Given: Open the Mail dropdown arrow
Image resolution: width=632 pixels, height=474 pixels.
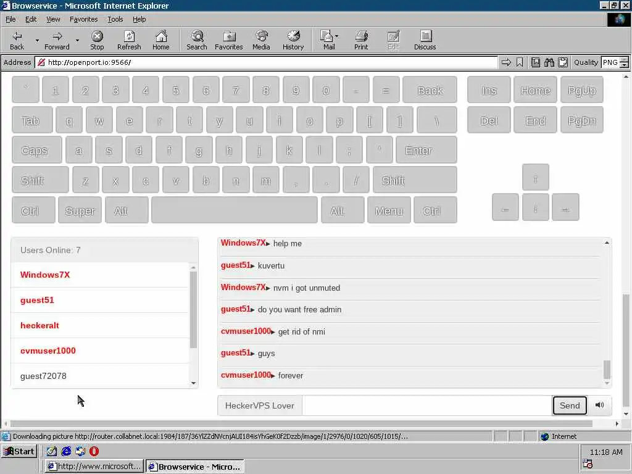Looking at the screenshot, I should click(337, 36).
